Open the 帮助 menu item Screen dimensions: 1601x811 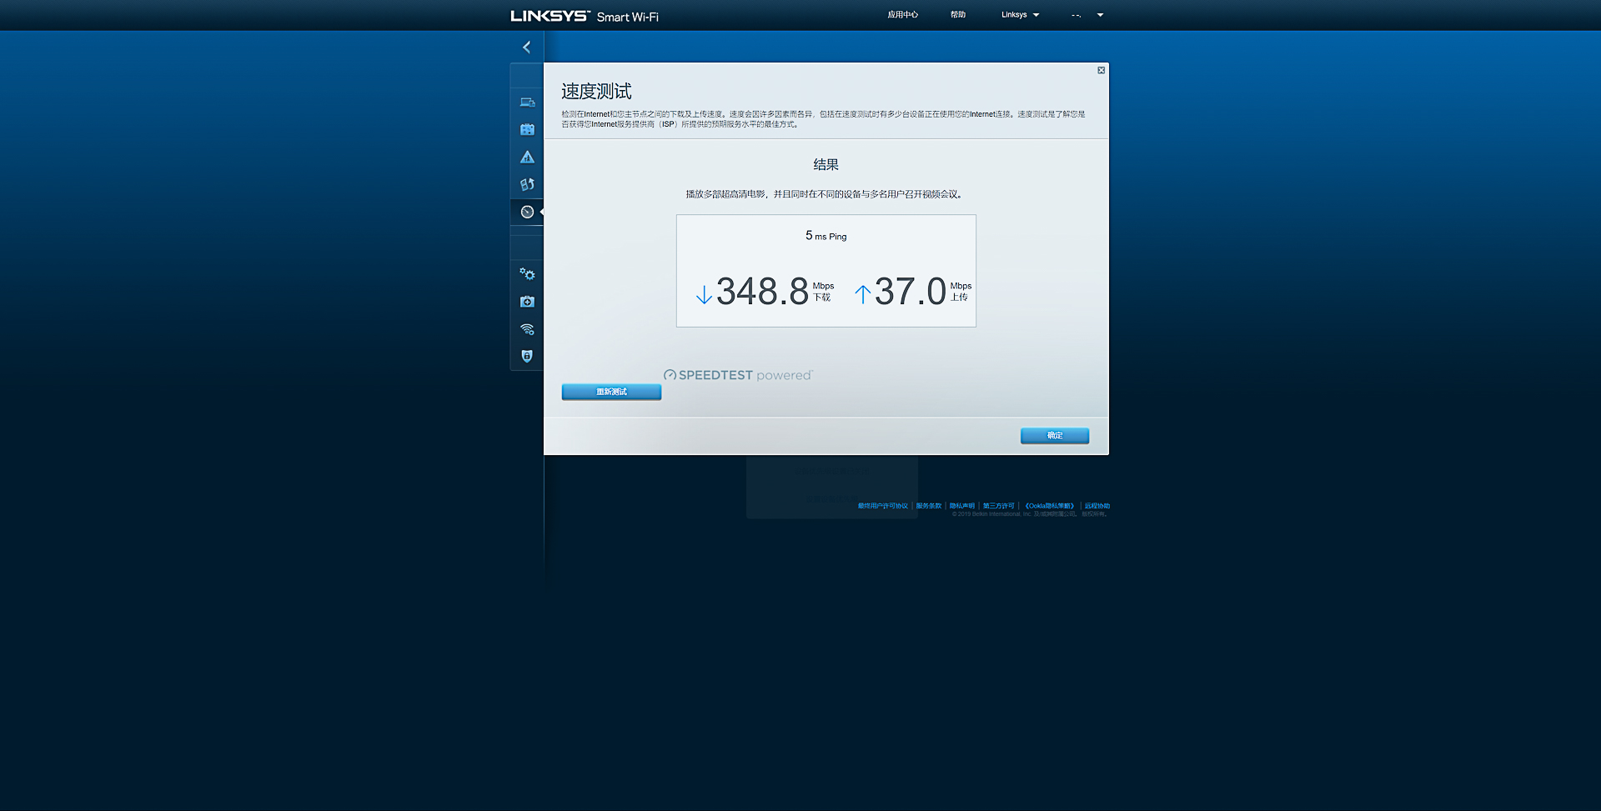pyautogui.click(x=957, y=14)
